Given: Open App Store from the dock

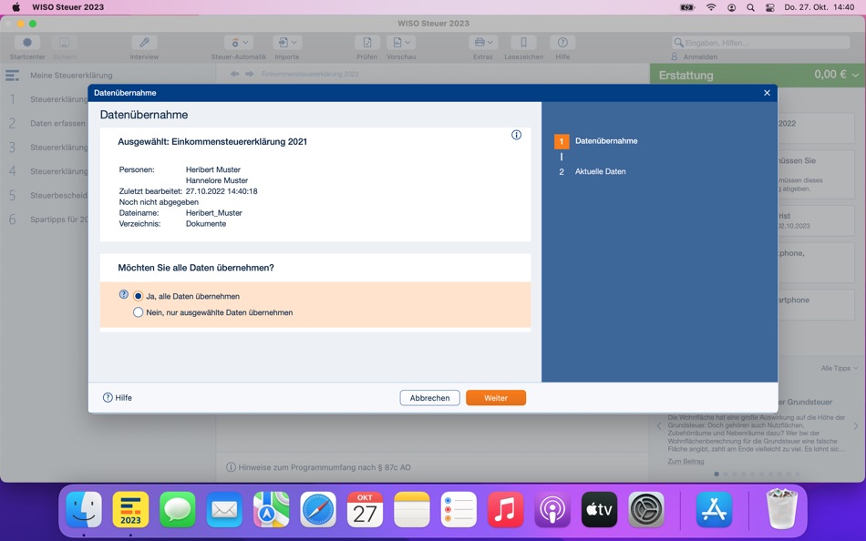Looking at the screenshot, I should 714,509.
